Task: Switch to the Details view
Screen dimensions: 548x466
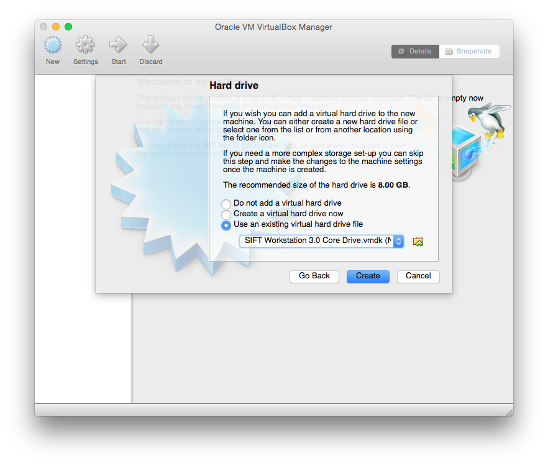Action: pyautogui.click(x=415, y=52)
